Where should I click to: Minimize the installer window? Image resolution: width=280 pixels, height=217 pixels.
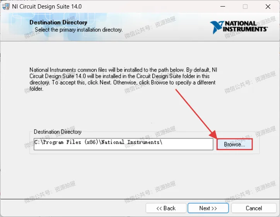tap(223, 7)
